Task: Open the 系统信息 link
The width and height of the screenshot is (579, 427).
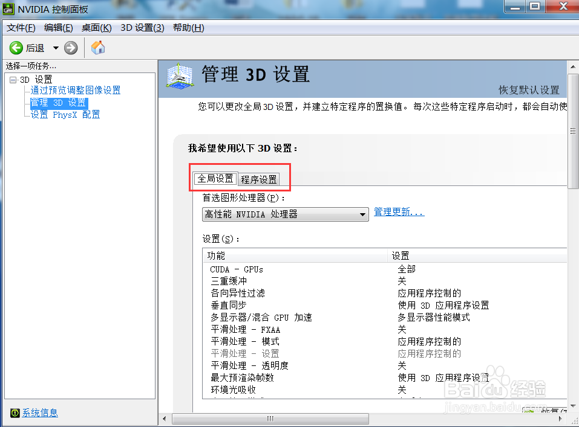Action: (x=40, y=413)
